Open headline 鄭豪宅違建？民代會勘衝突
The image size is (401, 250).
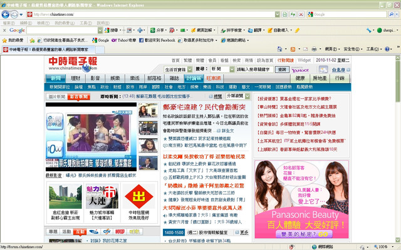click(204, 107)
